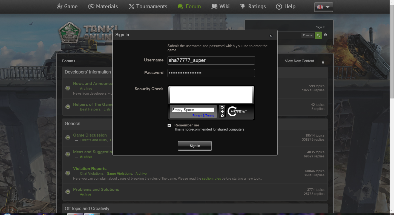
Task: Open the reCAPTCHA help icon
Action: pos(222,116)
